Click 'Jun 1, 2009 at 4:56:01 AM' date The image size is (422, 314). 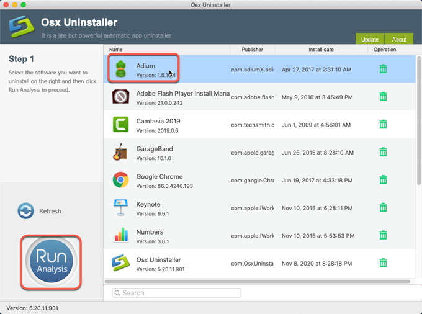(x=316, y=125)
